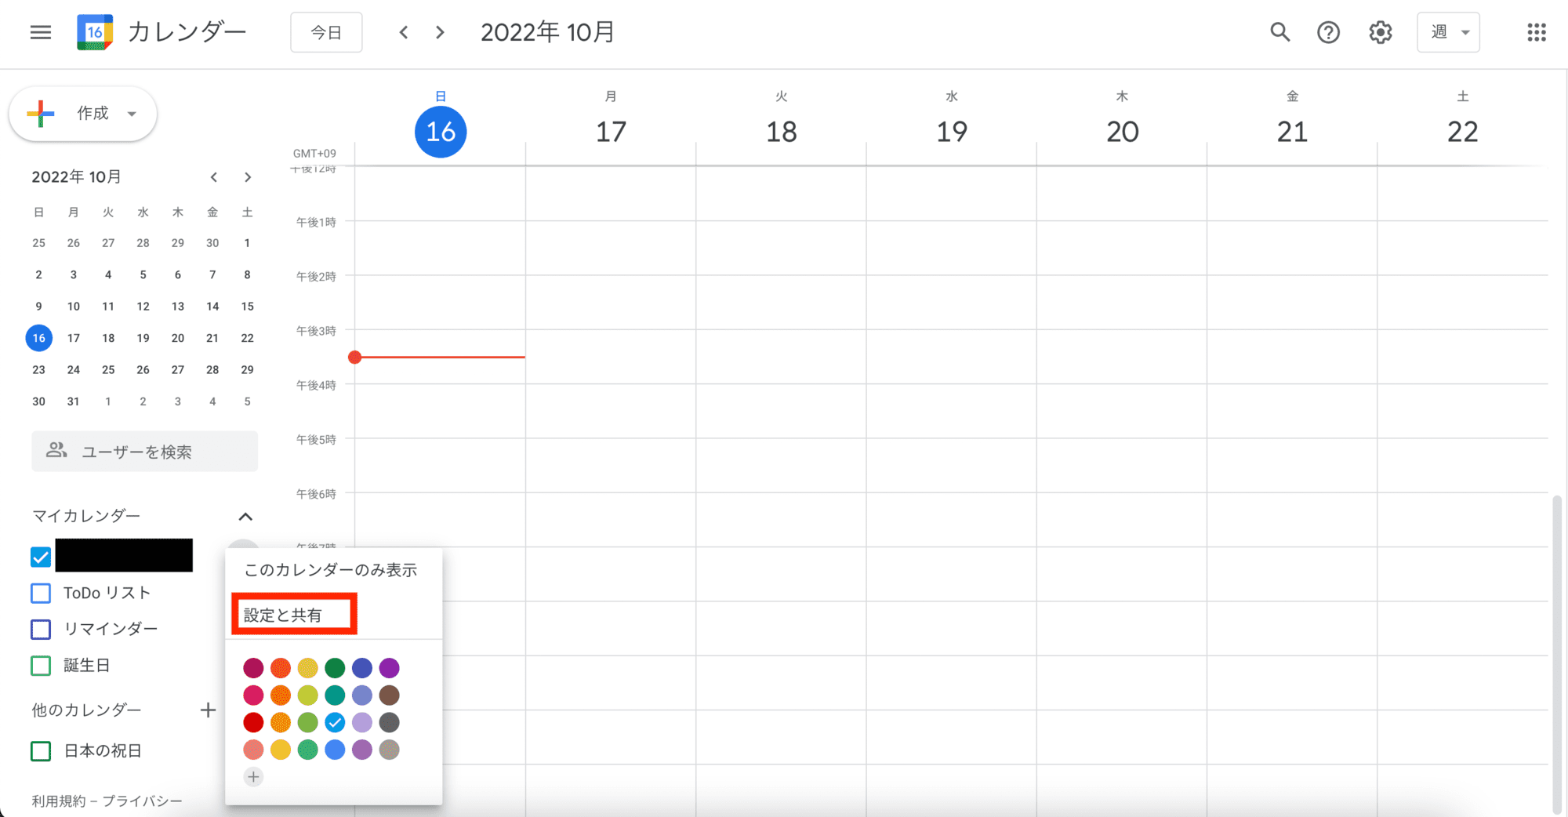Toggle the リマインダー calendar checkbox
1568x817 pixels.
(x=41, y=630)
